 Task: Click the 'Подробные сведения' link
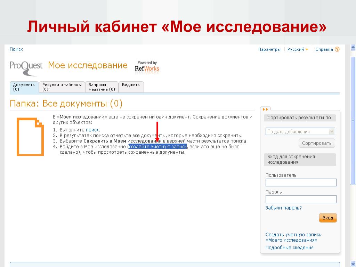pyautogui.click(x=290, y=248)
